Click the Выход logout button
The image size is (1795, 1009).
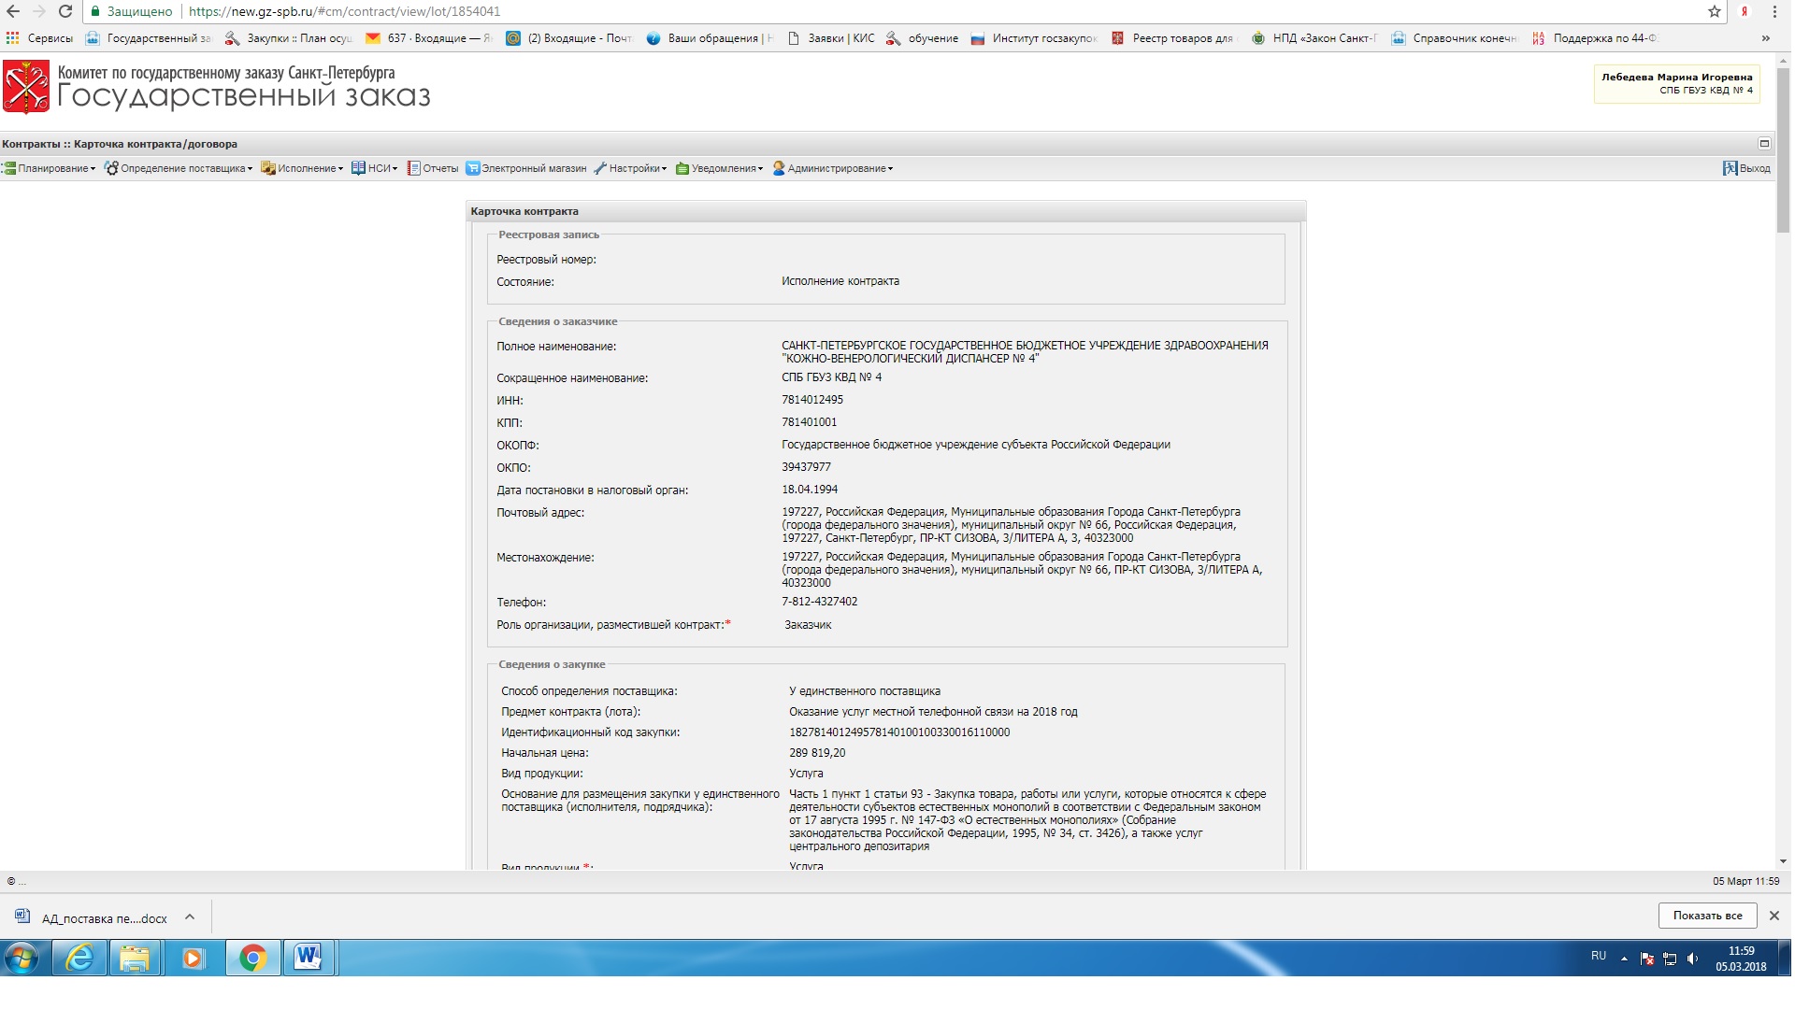click(1746, 169)
